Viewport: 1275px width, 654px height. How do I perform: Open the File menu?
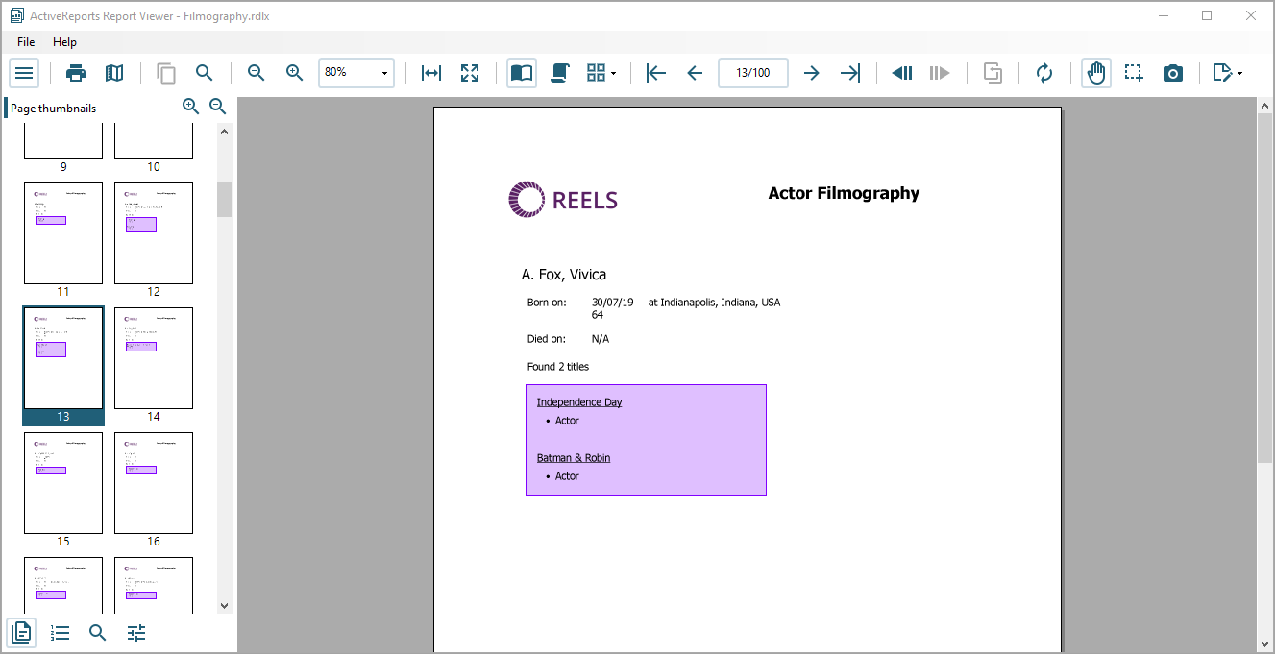[x=26, y=42]
